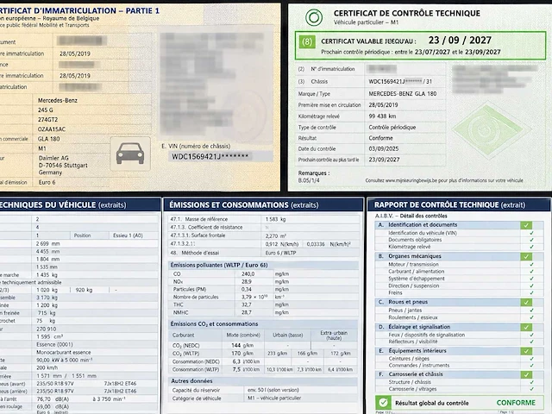The width and height of the screenshot is (552, 414).
Task: Click the green circular logo beside Certificat de contrôle technique
Action: 314,17
